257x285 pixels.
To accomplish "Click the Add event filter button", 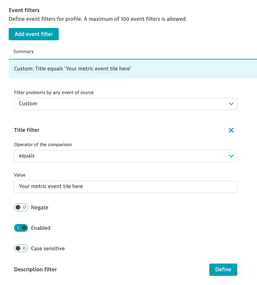I will [34, 34].
